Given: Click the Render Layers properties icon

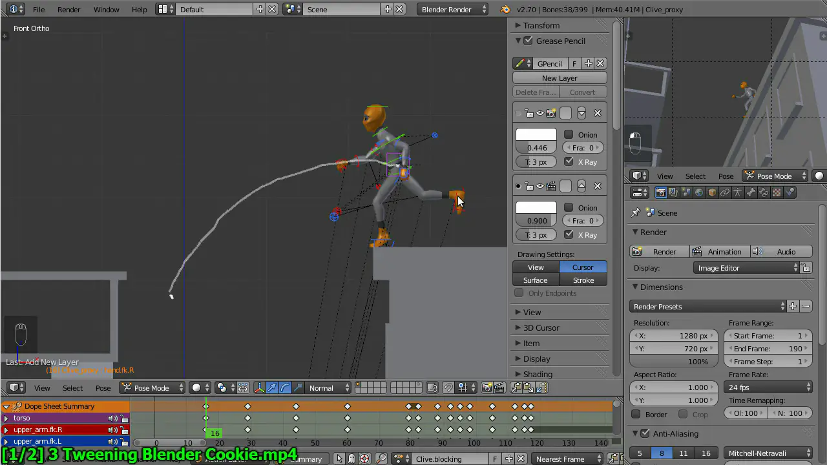Looking at the screenshot, I should click(673, 192).
